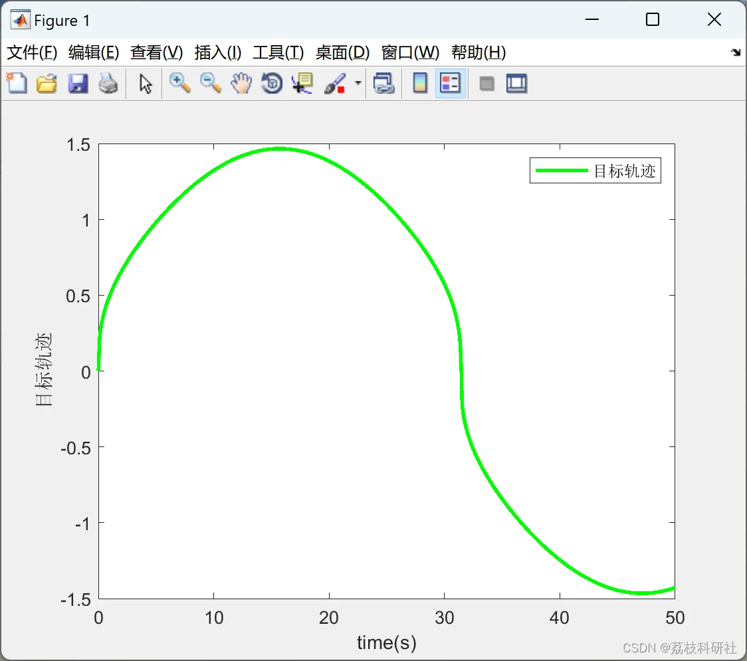Click the Show Plot Tools icon
Screen dimensions: 747x661
pyautogui.click(x=516, y=83)
